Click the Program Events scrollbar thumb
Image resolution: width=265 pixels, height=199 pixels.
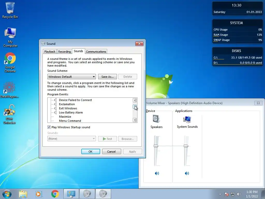click(135, 106)
